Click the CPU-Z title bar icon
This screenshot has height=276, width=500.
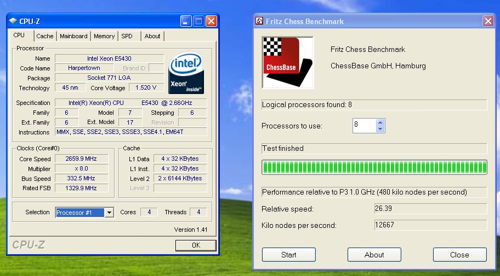click(13, 21)
